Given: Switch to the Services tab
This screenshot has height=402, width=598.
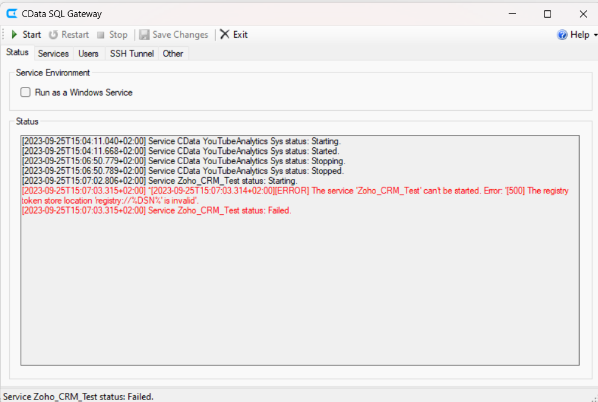Looking at the screenshot, I should tap(53, 54).
